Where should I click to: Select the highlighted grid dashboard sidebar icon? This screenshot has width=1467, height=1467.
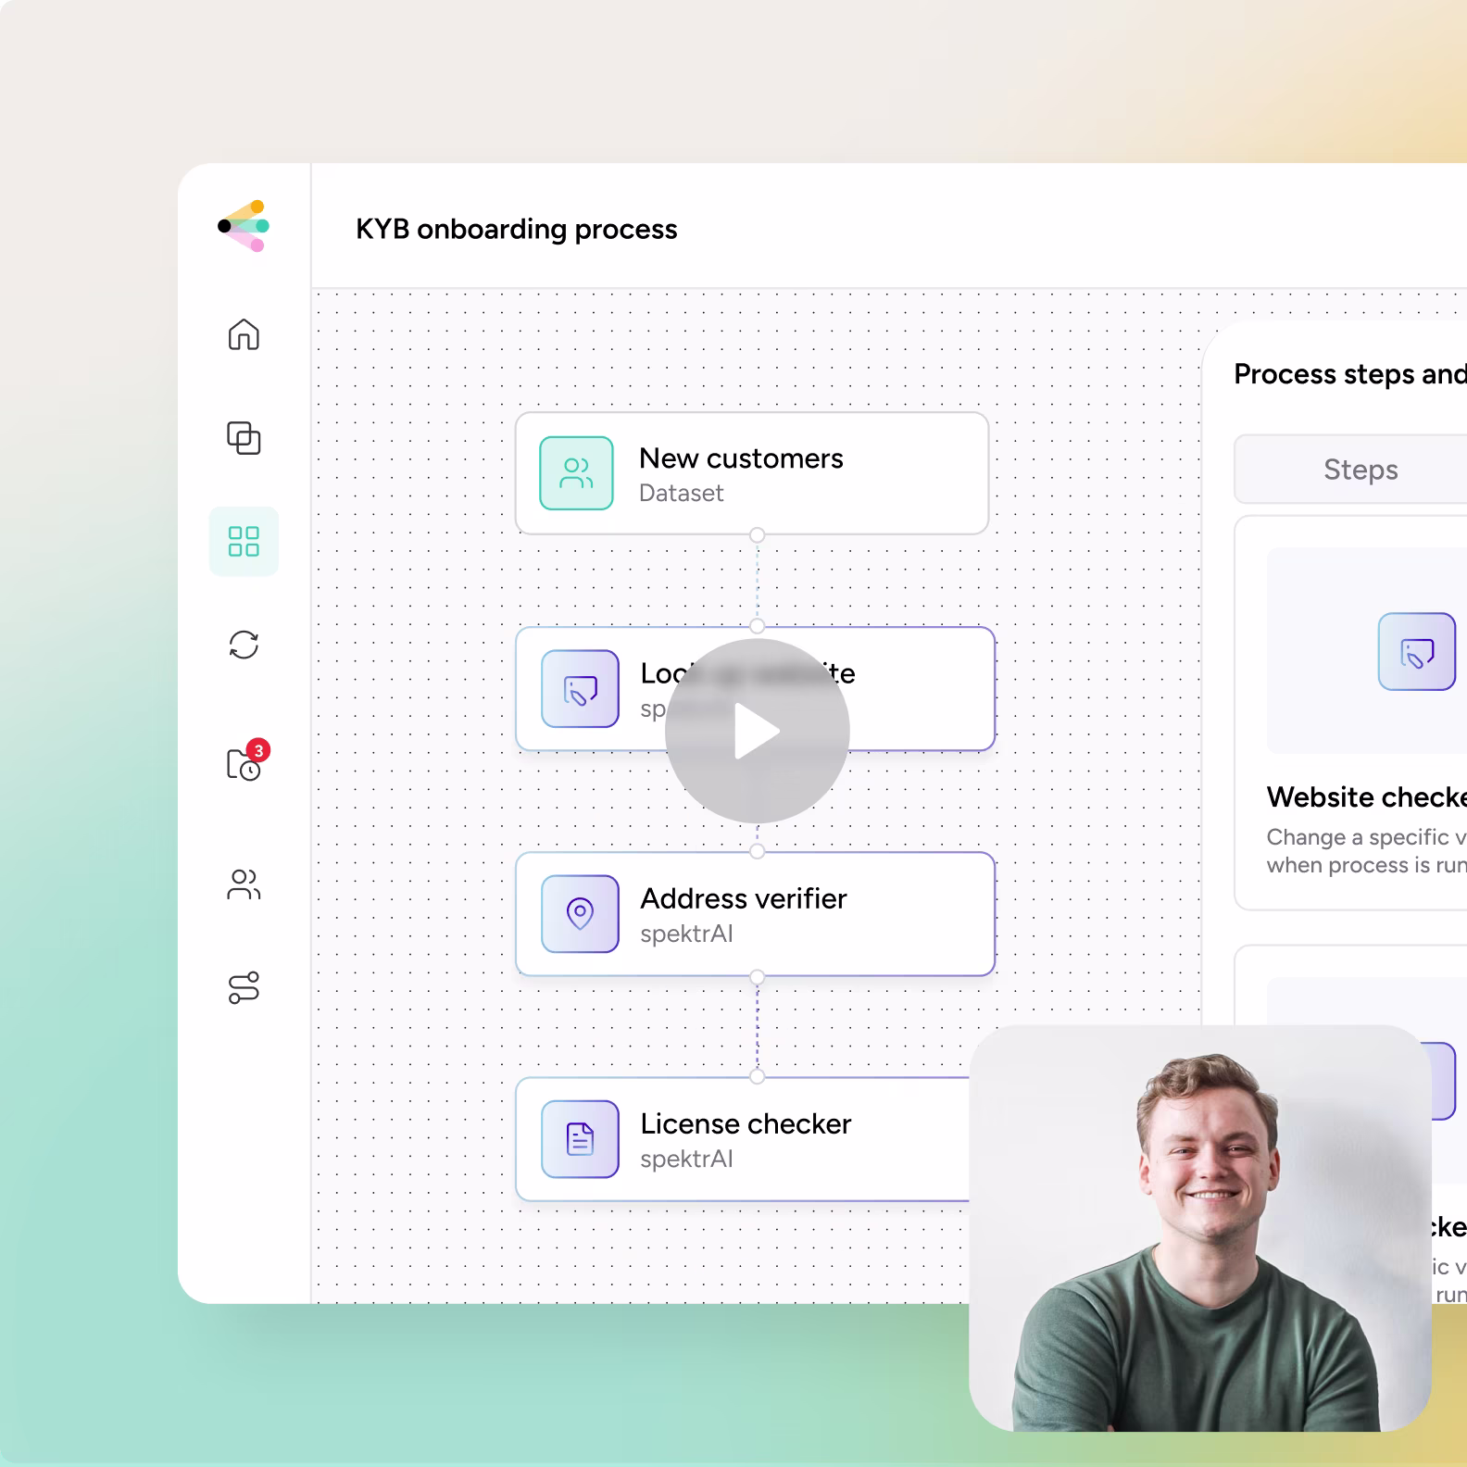tap(244, 541)
